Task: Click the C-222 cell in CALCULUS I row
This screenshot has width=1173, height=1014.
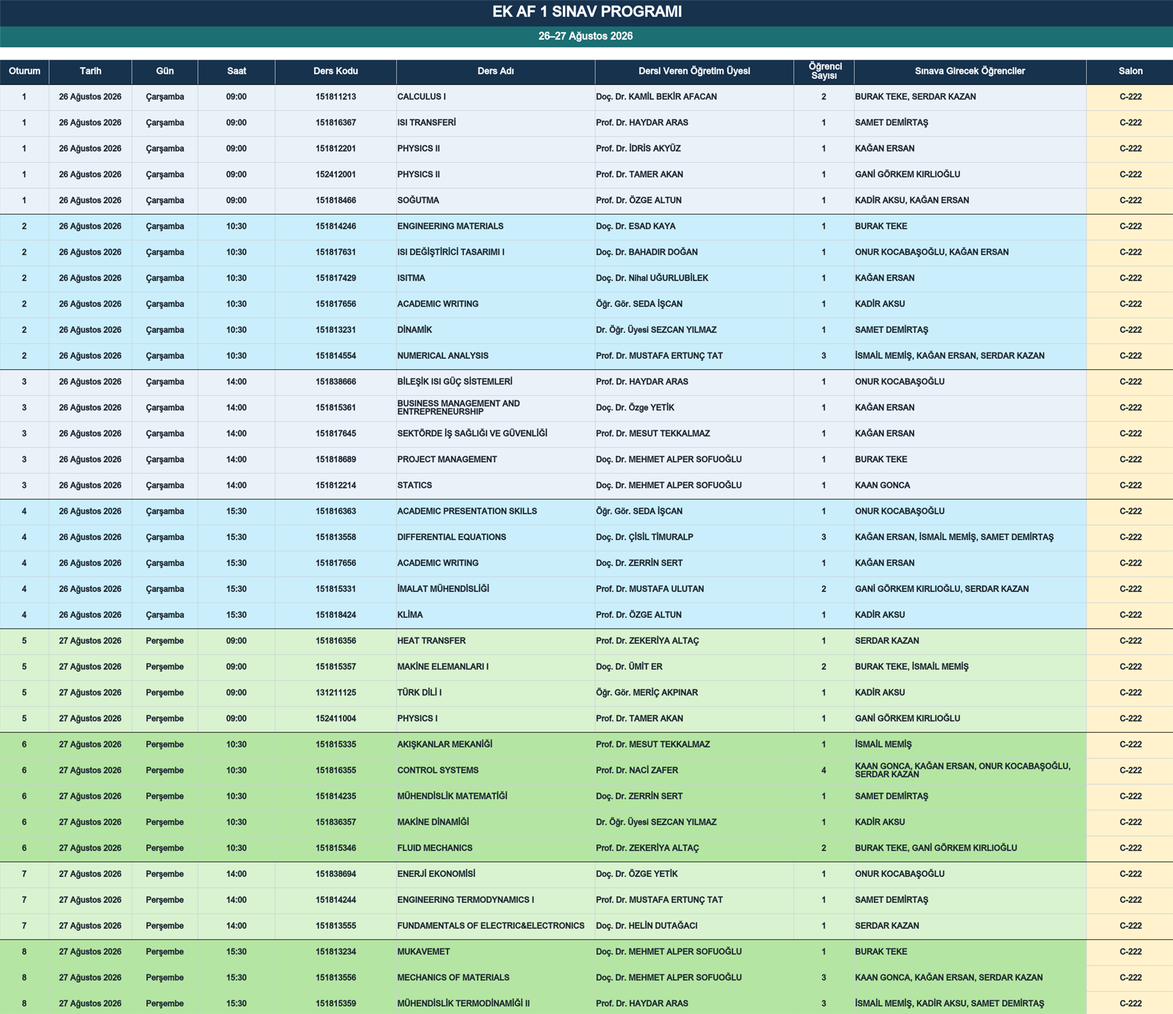Action: (1130, 97)
